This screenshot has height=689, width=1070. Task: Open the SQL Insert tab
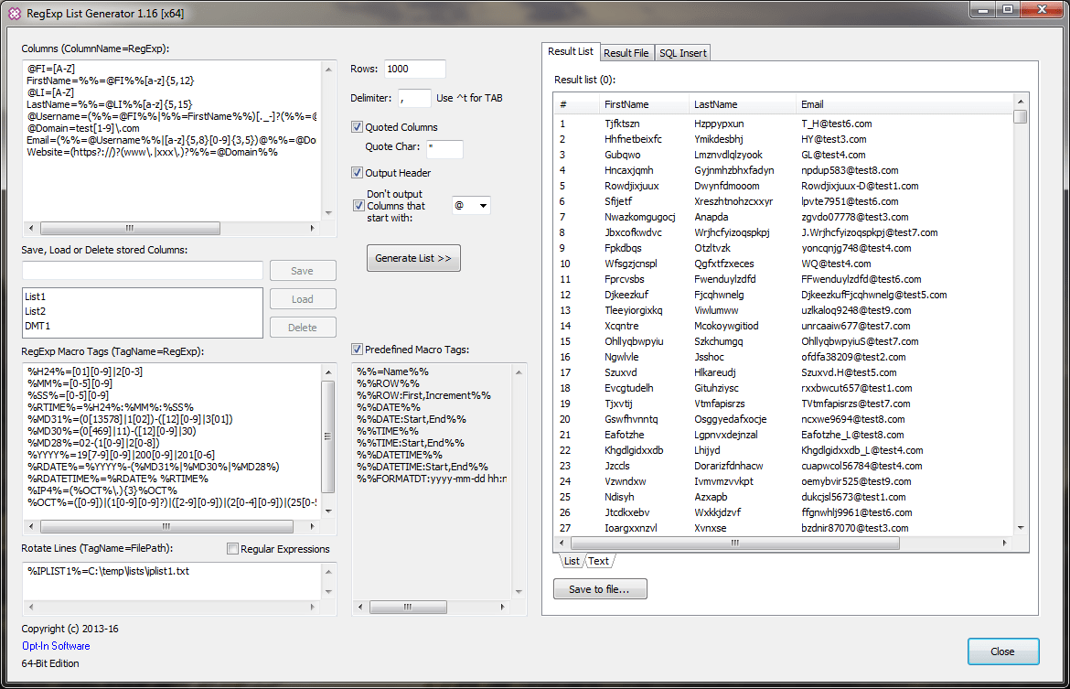tap(682, 52)
